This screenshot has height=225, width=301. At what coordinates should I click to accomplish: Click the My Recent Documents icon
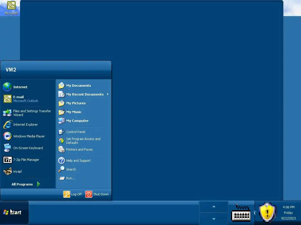tap(61, 94)
